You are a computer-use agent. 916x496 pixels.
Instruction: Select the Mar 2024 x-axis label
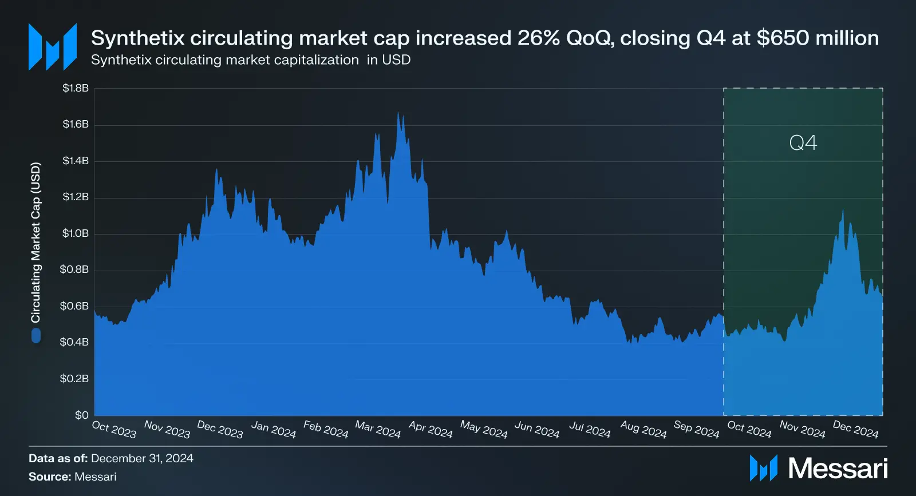(x=378, y=429)
